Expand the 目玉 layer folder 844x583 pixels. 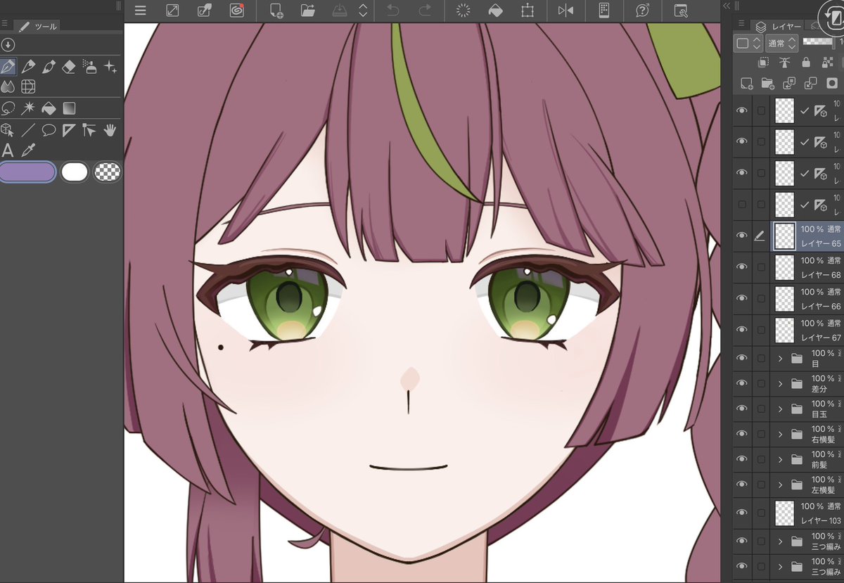(780, 409)
